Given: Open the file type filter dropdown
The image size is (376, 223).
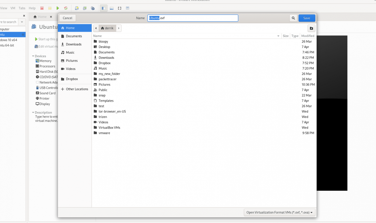Looking at the screenshot, I should pos(279,212).
